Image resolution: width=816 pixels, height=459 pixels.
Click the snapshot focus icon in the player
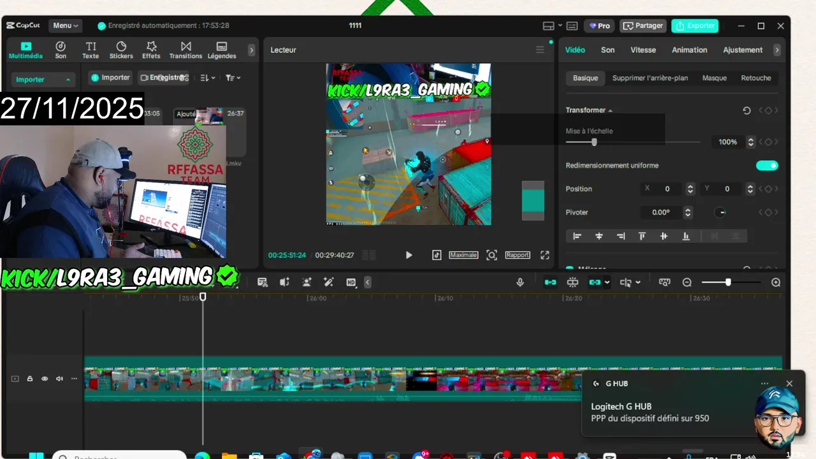[x=492, y=255]
